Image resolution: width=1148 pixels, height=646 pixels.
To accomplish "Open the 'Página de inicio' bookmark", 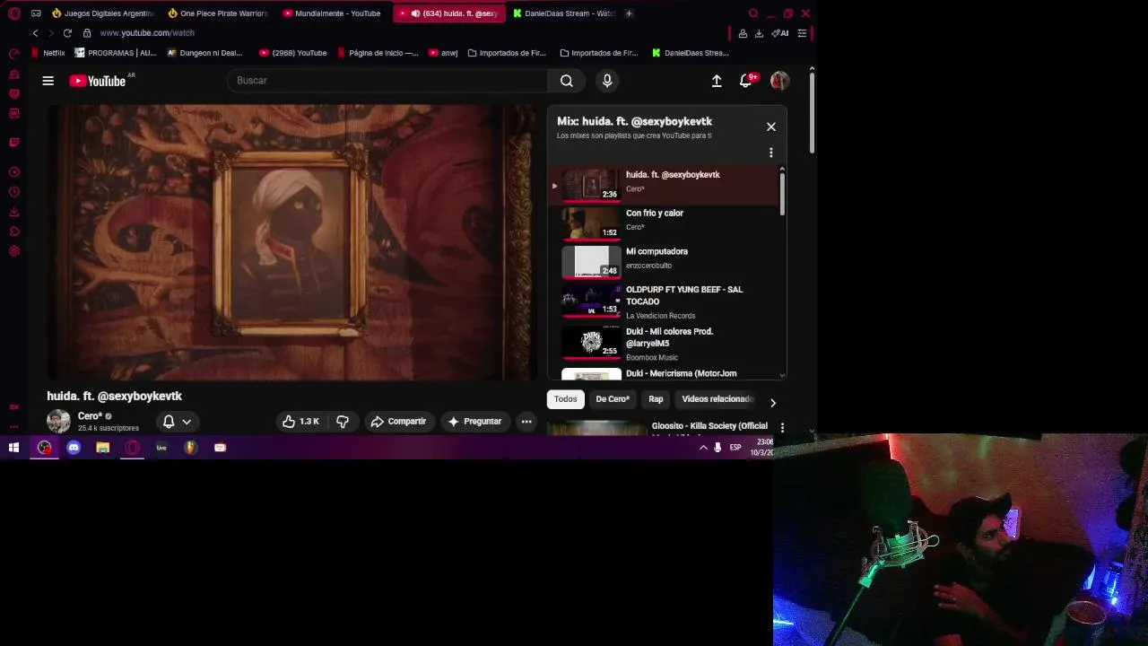I will pyautogui.click(x=378, y=53).
